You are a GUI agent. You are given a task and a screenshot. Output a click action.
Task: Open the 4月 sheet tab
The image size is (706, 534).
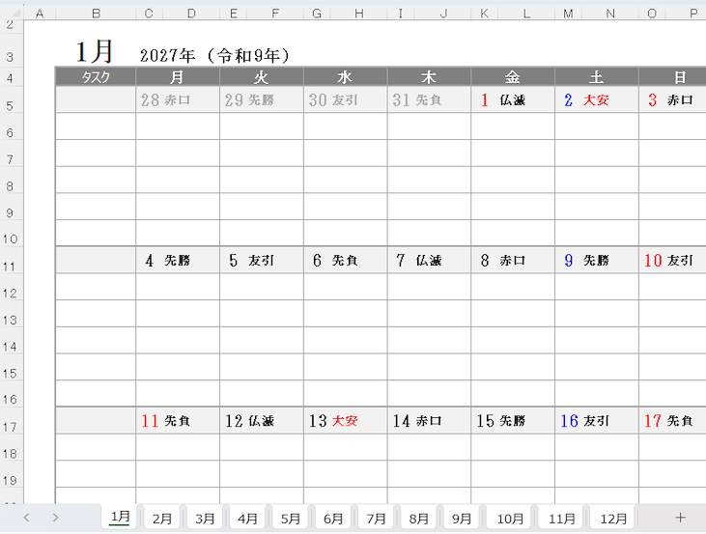point(247,519)
